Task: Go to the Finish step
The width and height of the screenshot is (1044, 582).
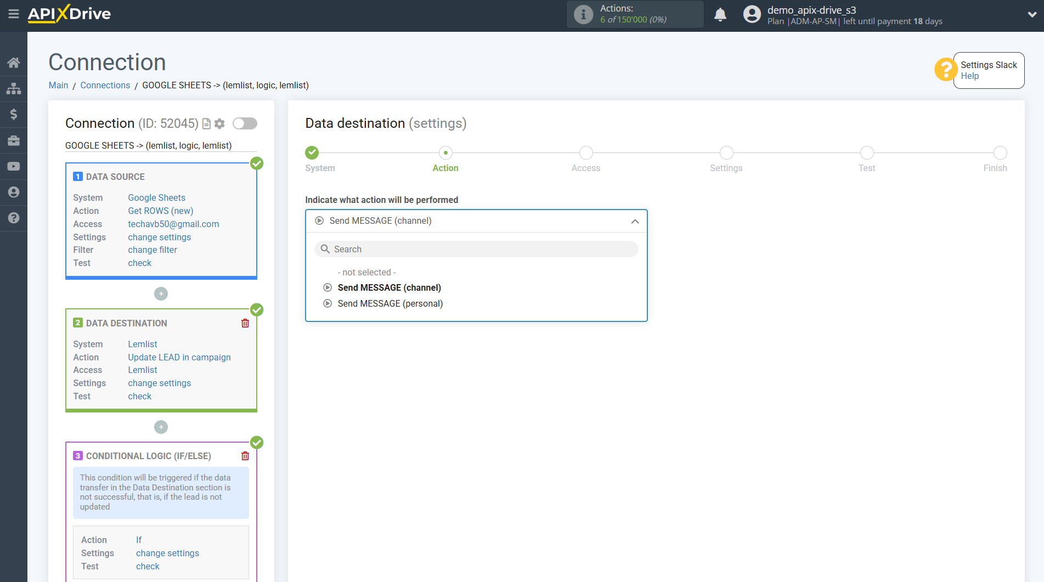Action: [1000, 152]
